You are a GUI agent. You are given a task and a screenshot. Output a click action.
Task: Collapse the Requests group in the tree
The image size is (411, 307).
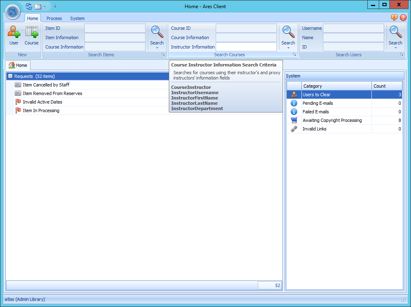point(10,76)
